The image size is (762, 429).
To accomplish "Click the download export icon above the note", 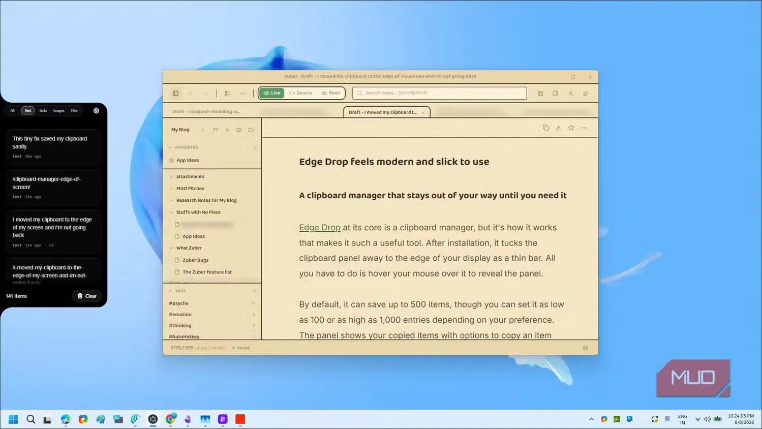I will [558, 128].
